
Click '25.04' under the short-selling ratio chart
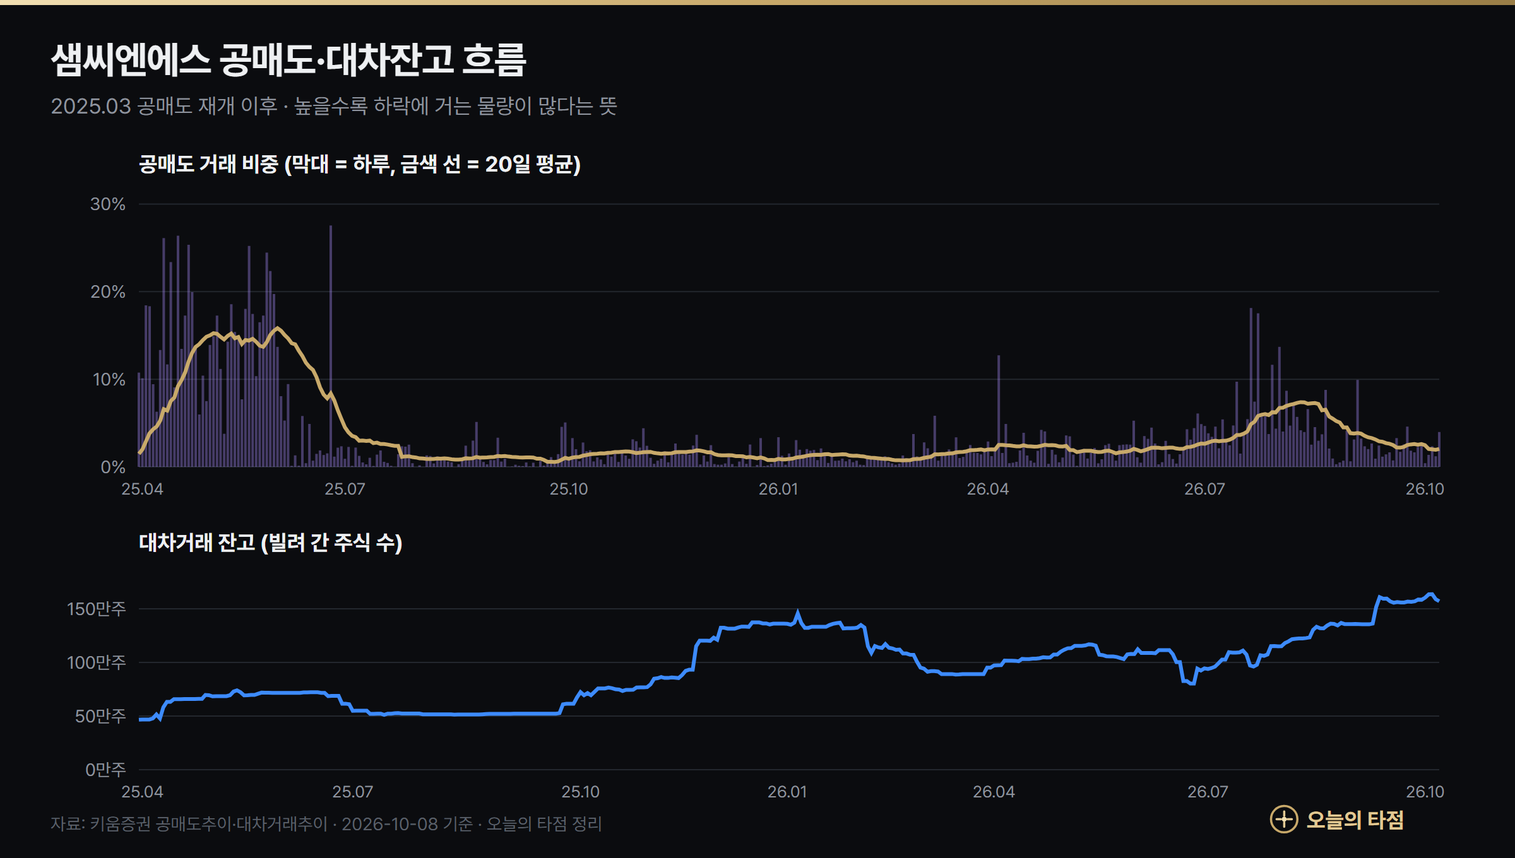click(142, 489)
